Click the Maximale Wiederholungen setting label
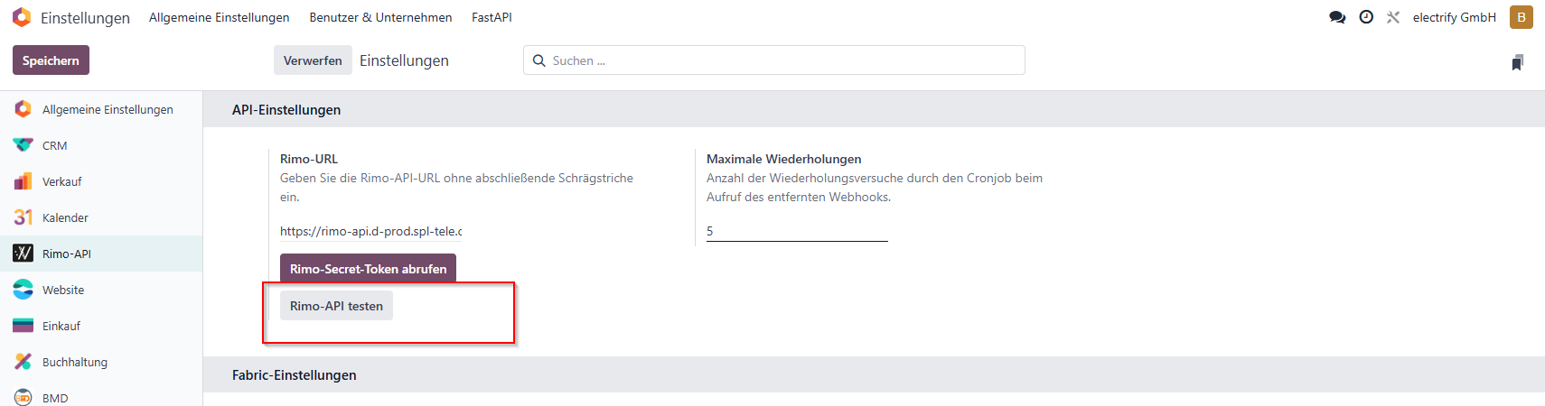The image size is (1545, 406). pos(784,159)
